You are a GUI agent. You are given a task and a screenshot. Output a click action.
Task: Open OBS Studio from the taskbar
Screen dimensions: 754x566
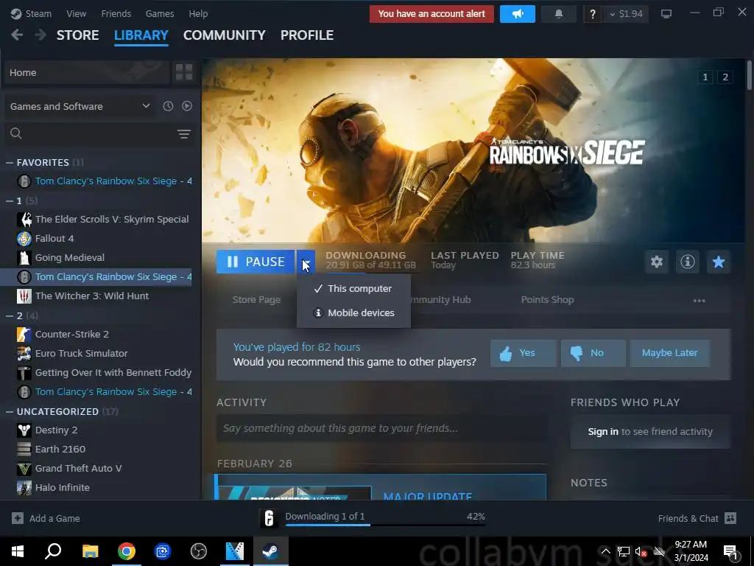tap(199, 551)
